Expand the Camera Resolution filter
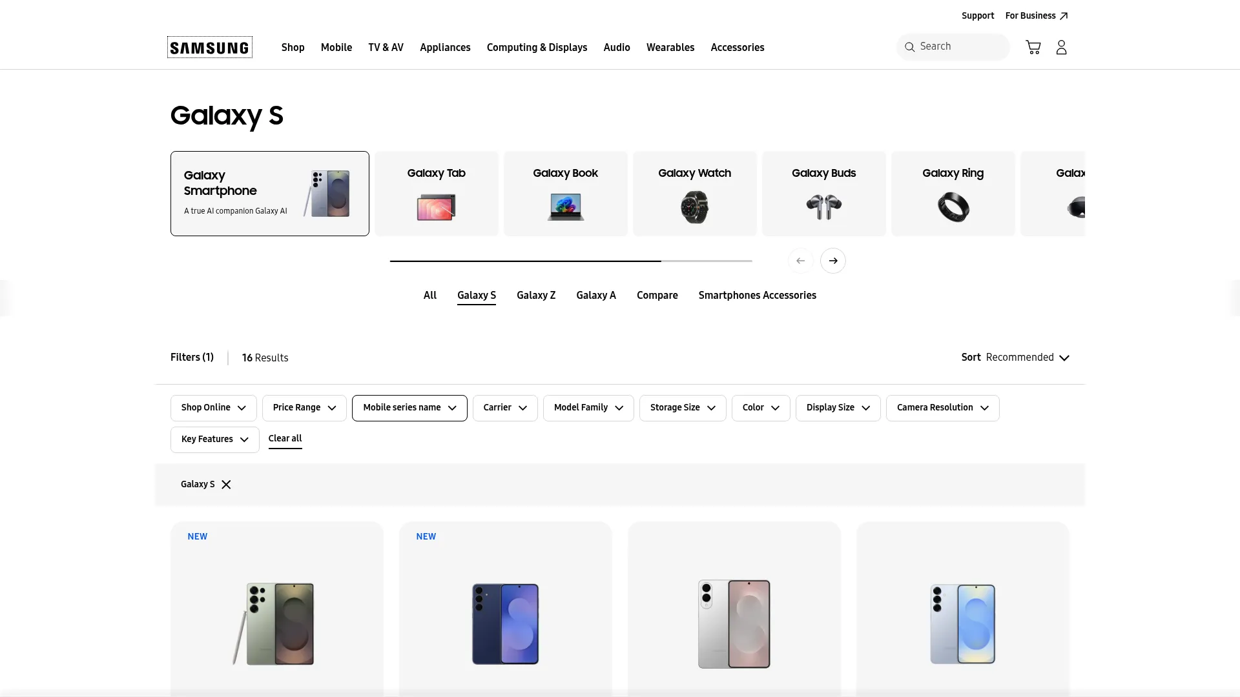This screenshot has height=697, width=1240. [942, 408]
